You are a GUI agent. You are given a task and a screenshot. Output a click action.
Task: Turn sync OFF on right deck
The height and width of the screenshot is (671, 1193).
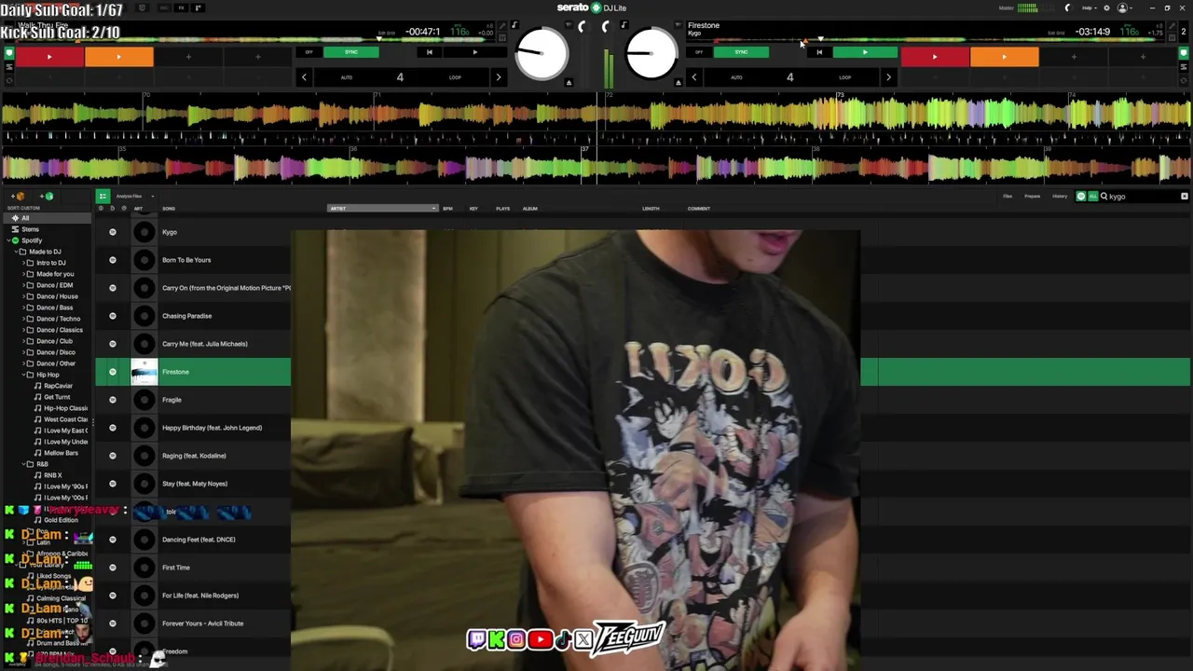pos(699,52)
